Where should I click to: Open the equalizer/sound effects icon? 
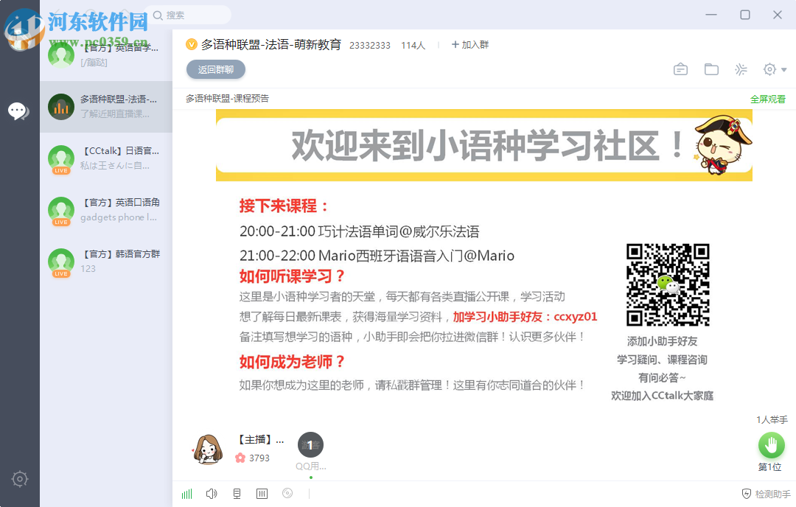pyautogui.click(x=262, y=493)
